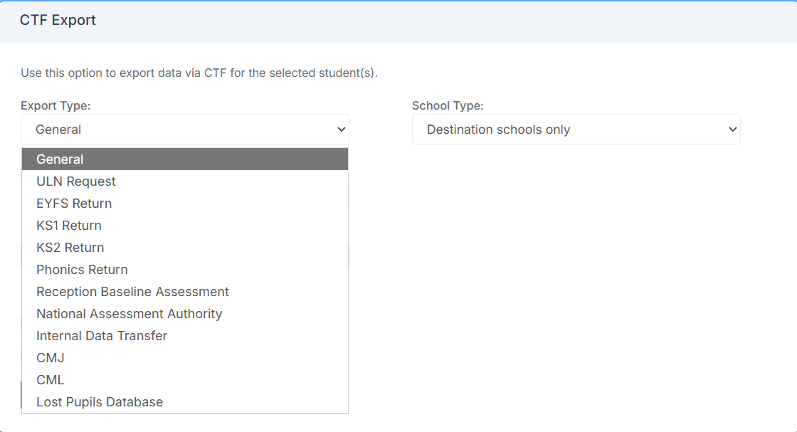Image resolution: width=797 pixels, height=432 pixels.
Task: Choose CMJ from the Export Type list
Action: (x=50, y=357)
